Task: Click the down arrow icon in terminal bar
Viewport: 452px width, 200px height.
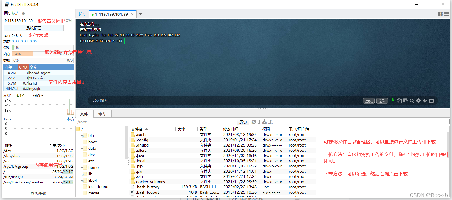Action: 425,101
